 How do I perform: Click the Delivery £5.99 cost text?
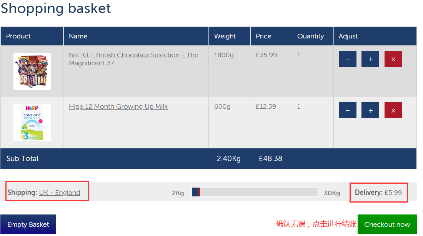(x=378, y=193)
